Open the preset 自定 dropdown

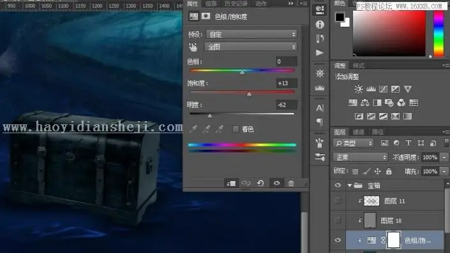tap(251, 34)
